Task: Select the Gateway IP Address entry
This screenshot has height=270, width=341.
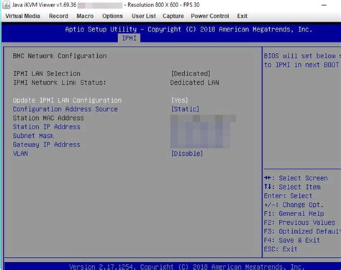Action: (x=47, y=144)
